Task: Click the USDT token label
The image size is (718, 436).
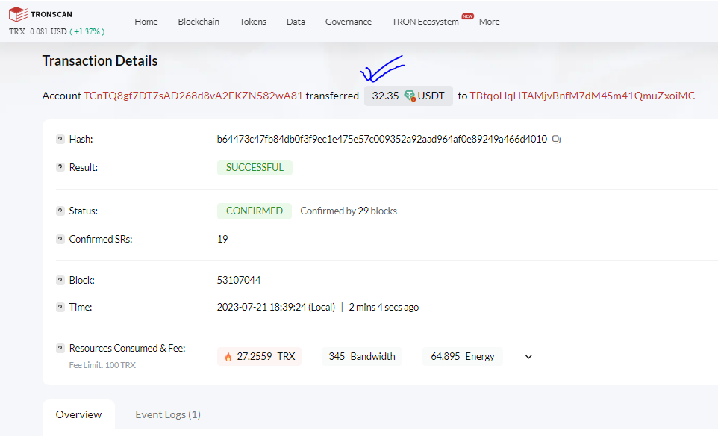Action: click(x=431, y=96)
